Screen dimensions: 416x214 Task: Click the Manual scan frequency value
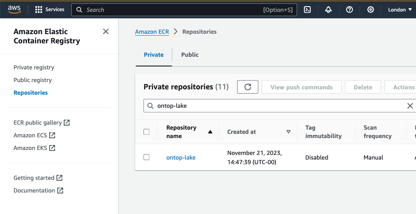click(x=373, y=158)
